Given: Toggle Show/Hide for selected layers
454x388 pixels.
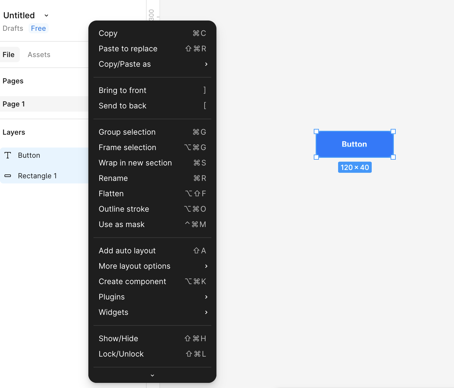Looking at the screenshot, I should [152, 339].
